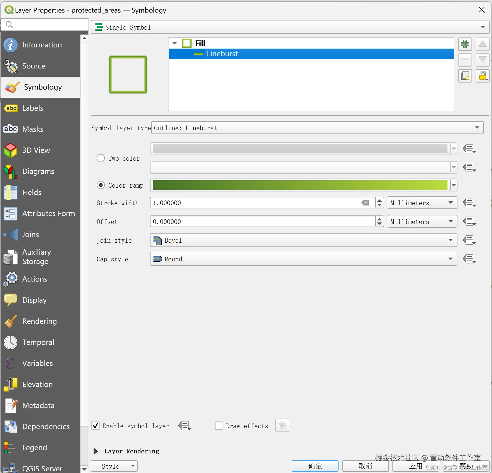The image size is (492, 473).
Task: Click the settings search box
Action: pos(45,25)
